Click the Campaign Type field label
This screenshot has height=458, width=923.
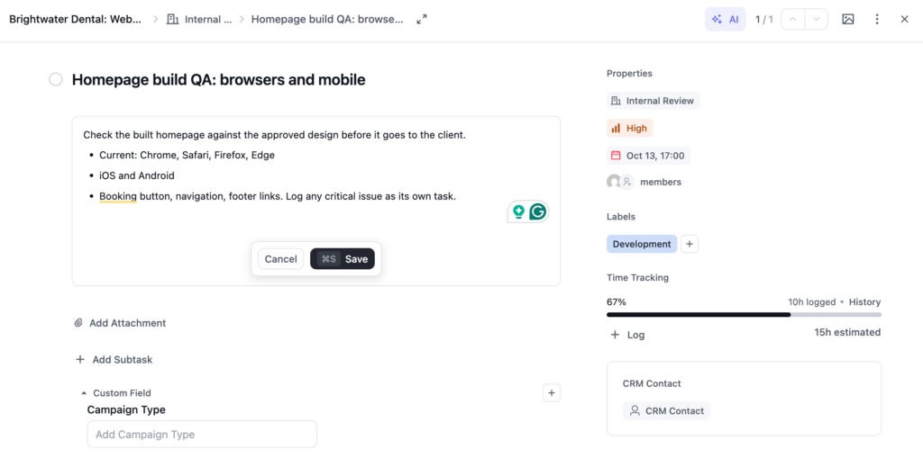click(126, 409)
